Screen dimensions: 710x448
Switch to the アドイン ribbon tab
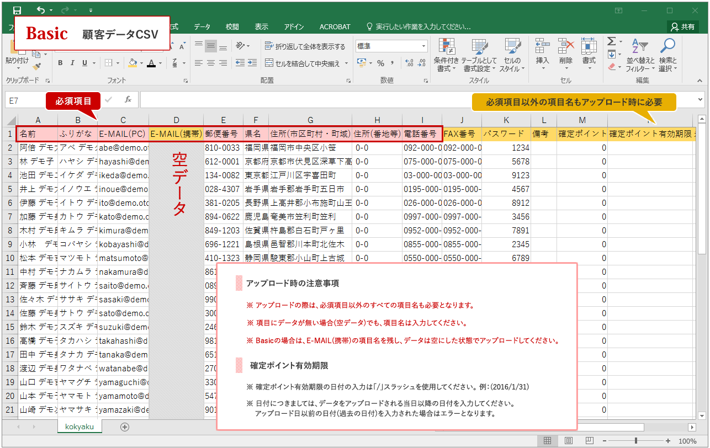294,26
